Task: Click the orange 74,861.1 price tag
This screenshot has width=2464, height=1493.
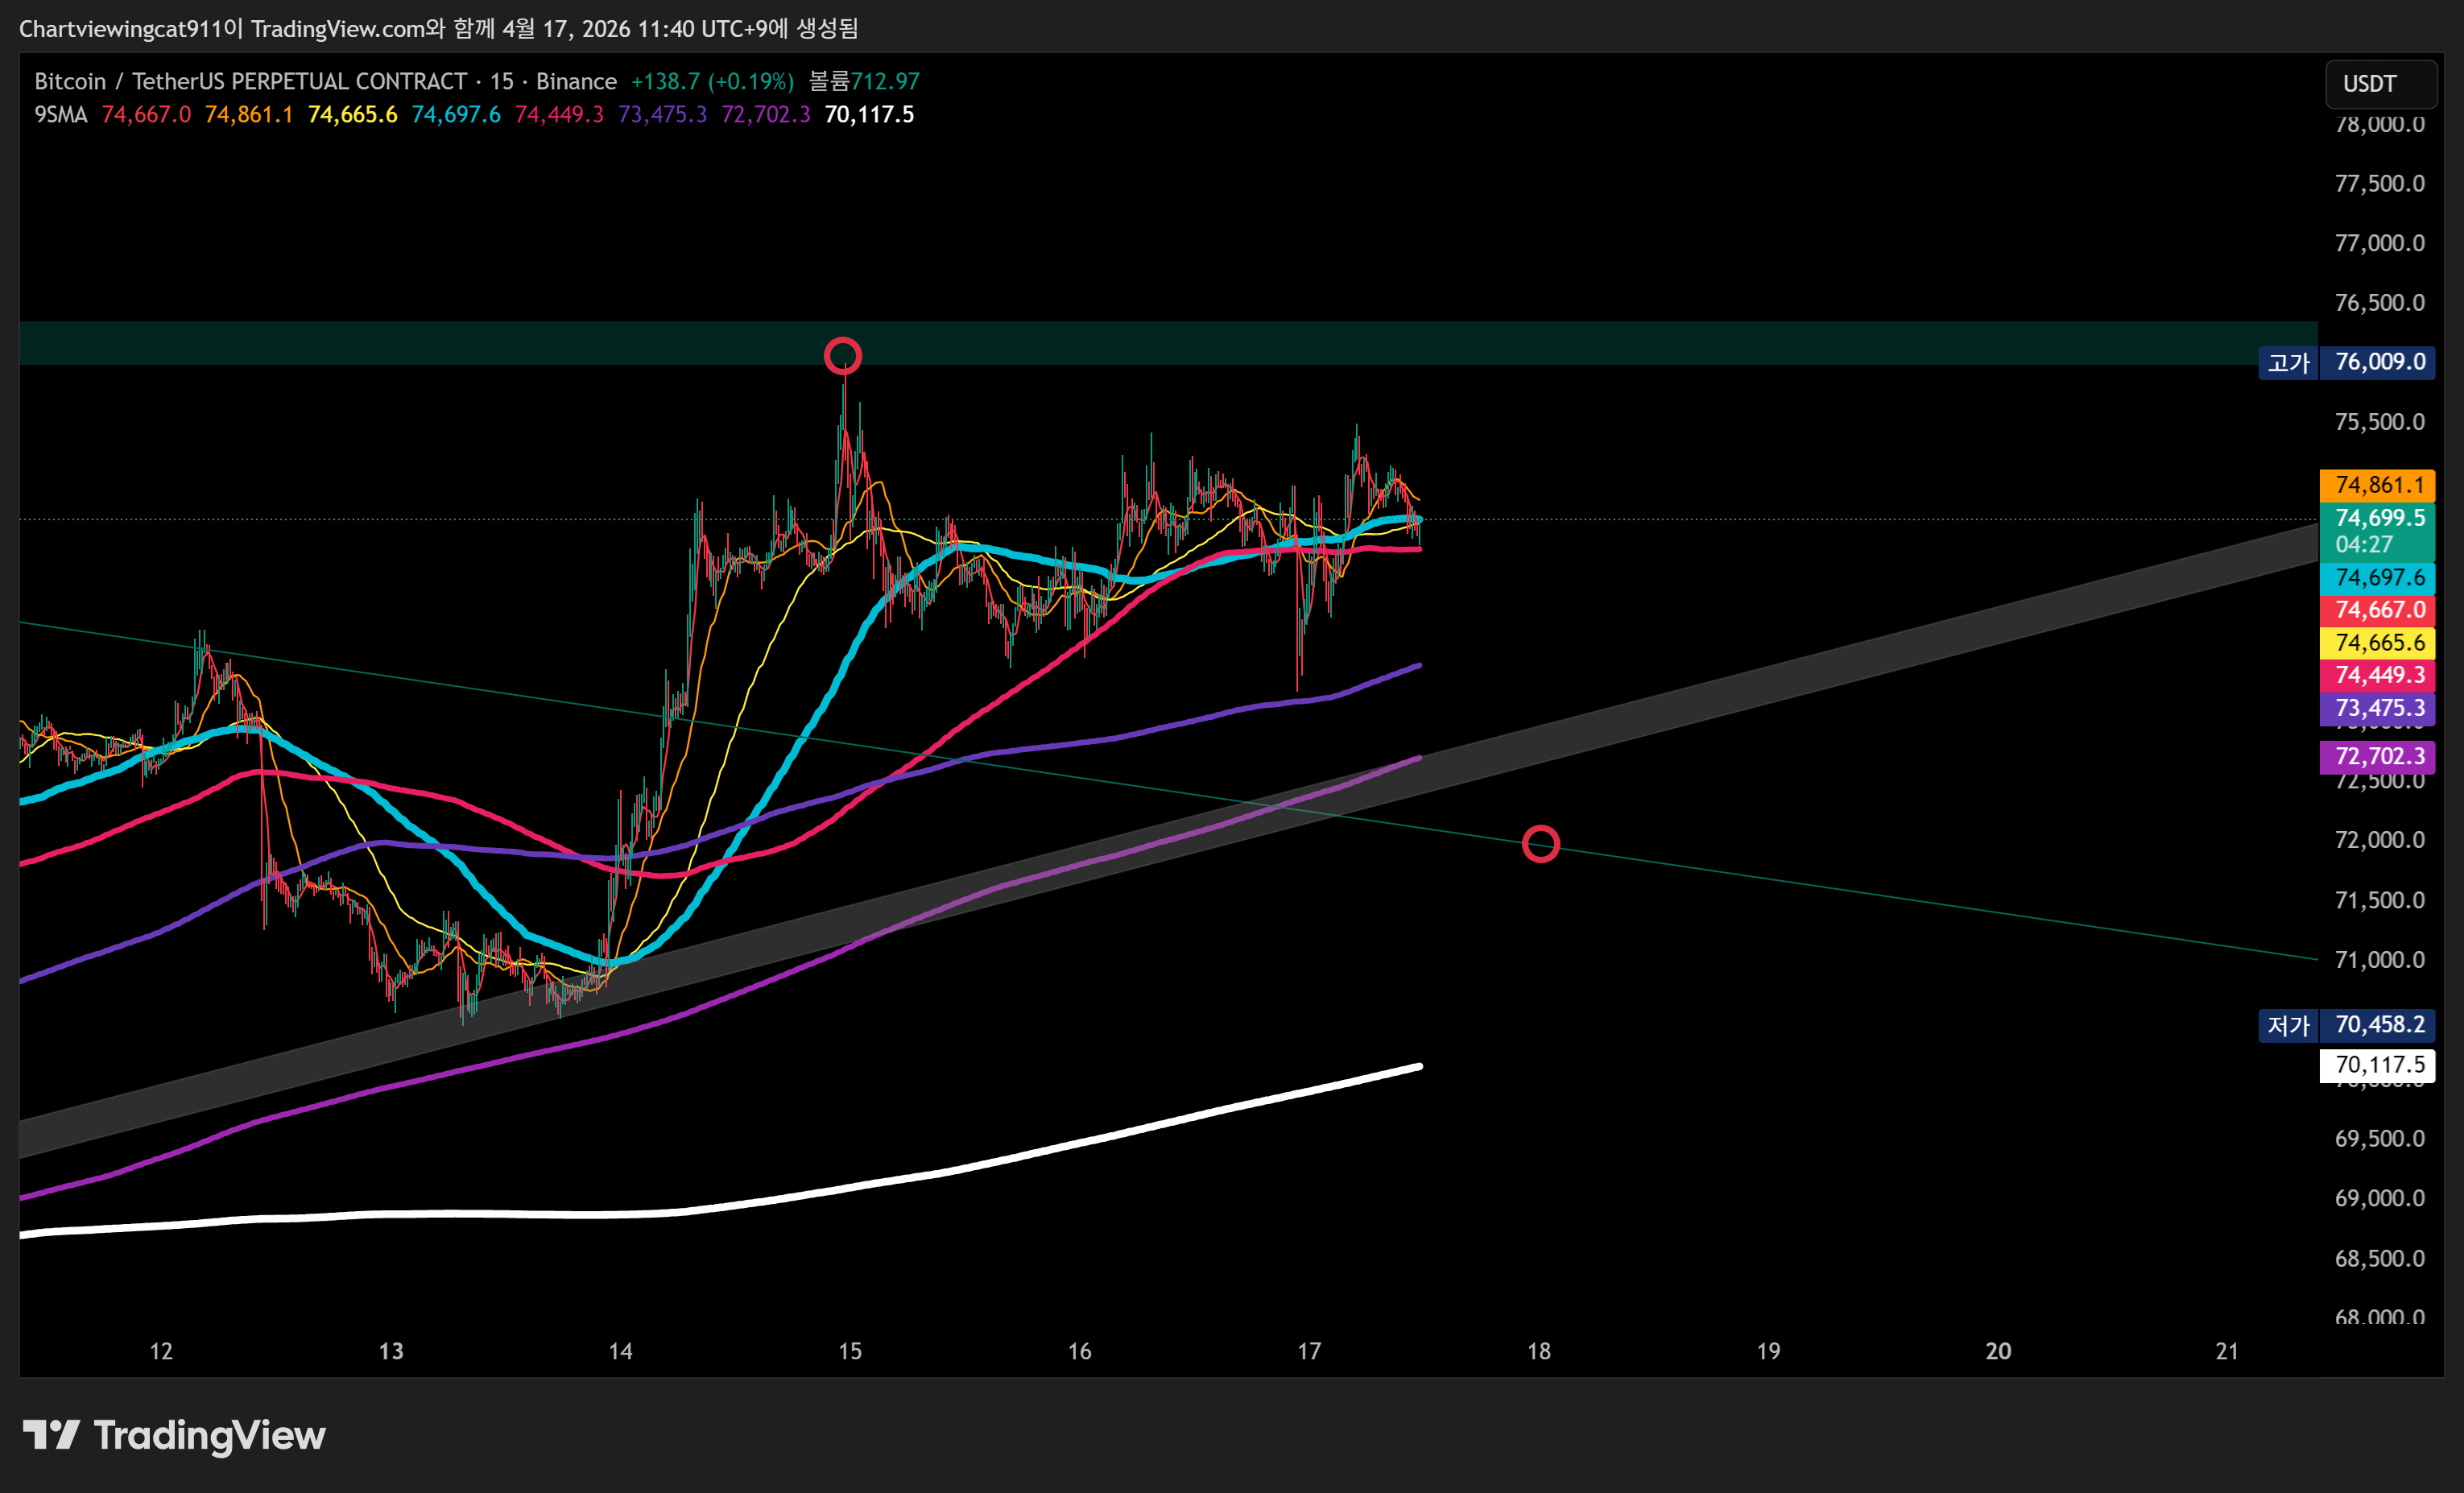Action: (x=2377, y=485)
